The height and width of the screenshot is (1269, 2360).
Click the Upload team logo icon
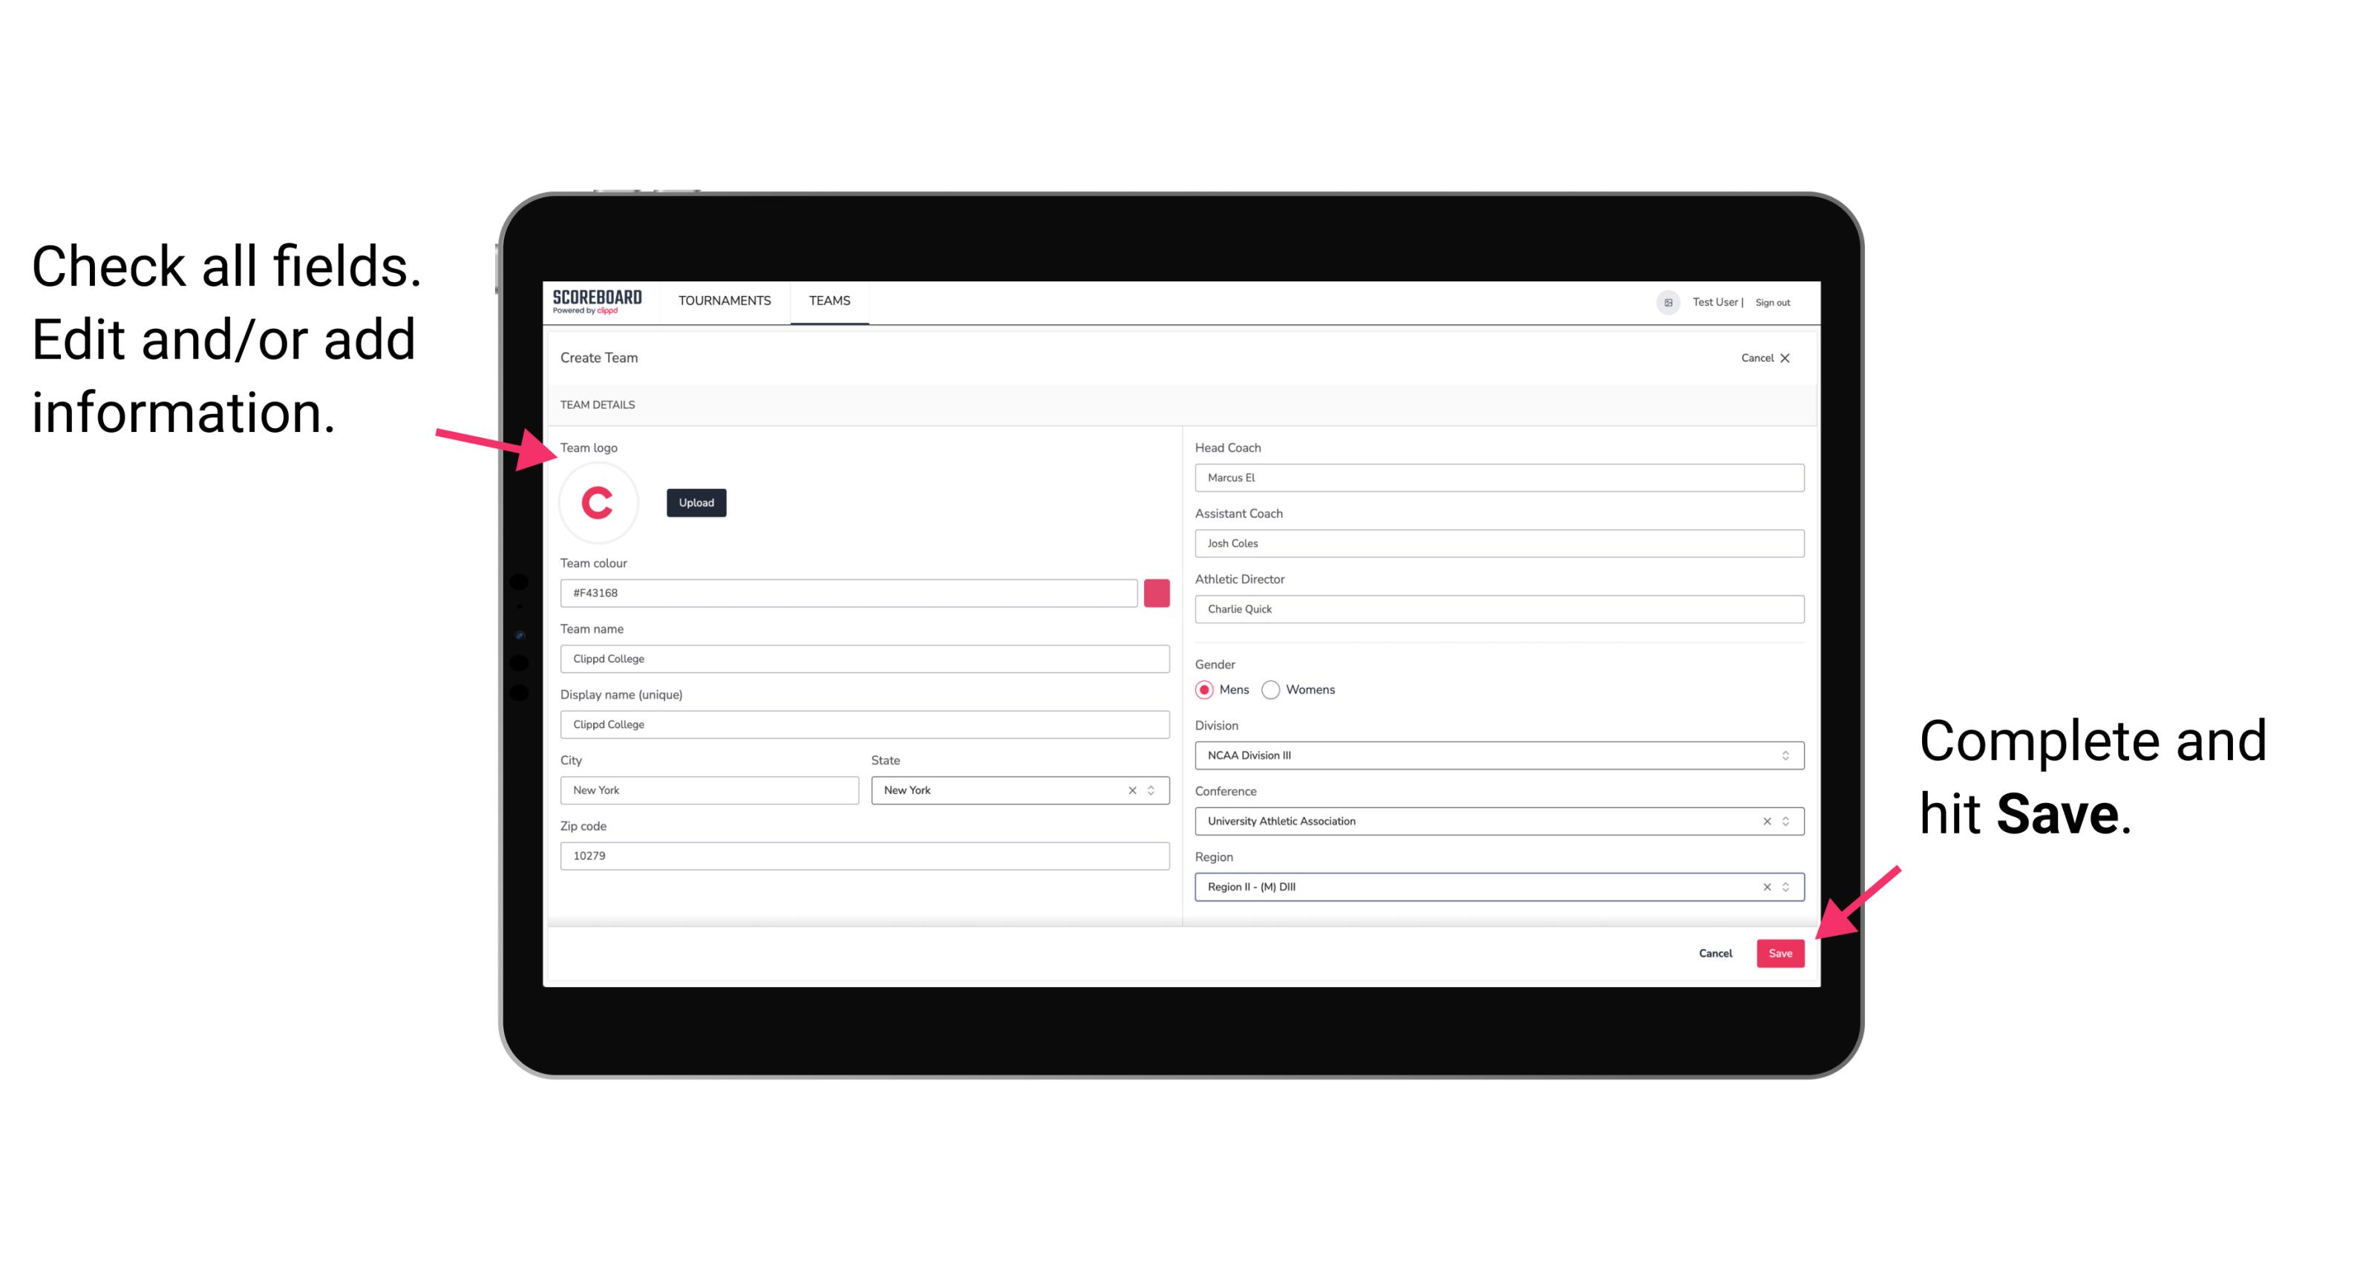tap(696, 502)
